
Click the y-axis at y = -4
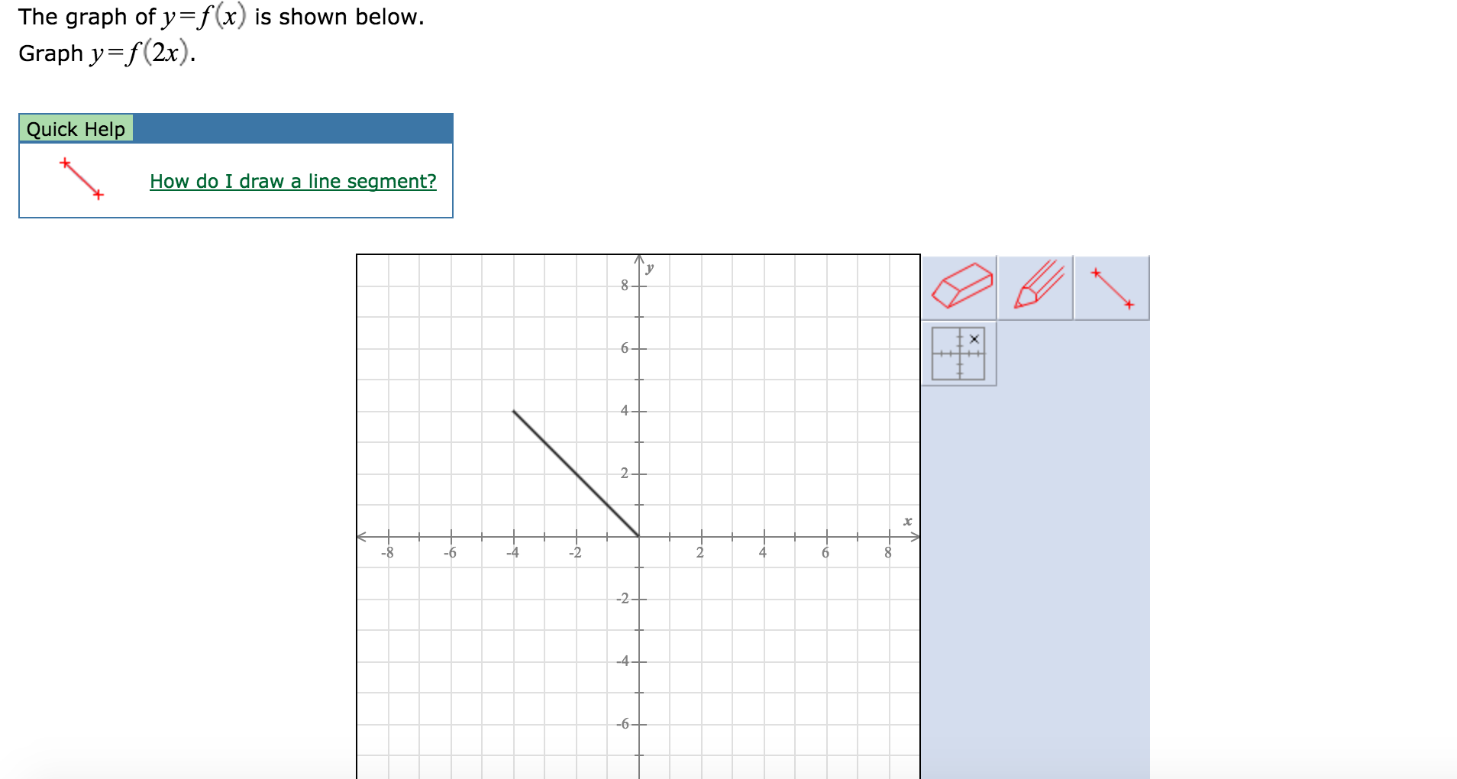639,661
